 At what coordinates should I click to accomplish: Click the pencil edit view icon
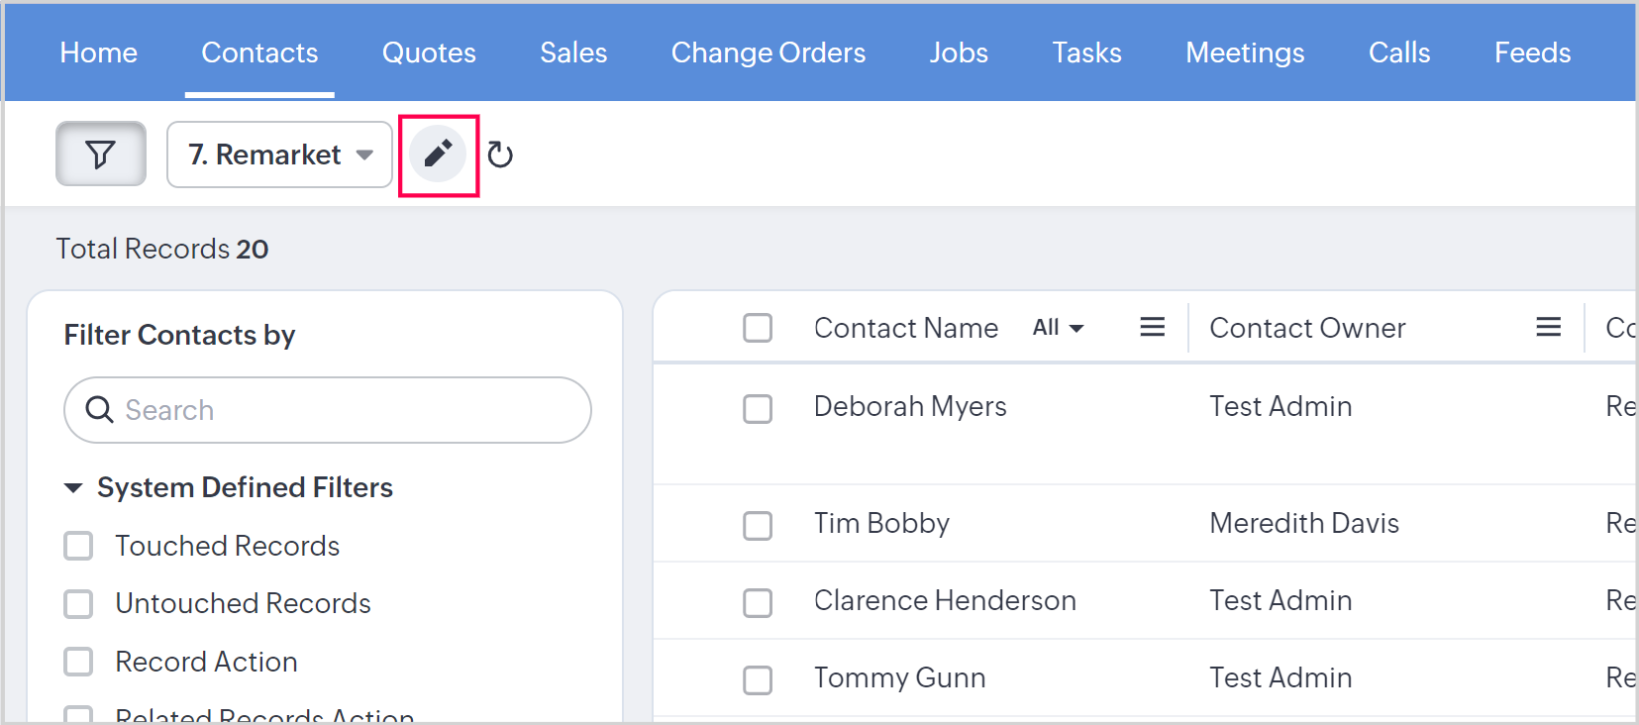click(439, 155)
